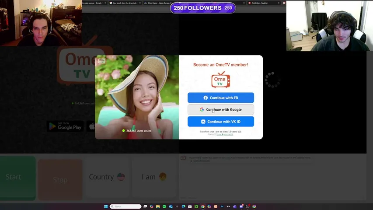Click the VK icon on the VK ID button

coord(203,122)
